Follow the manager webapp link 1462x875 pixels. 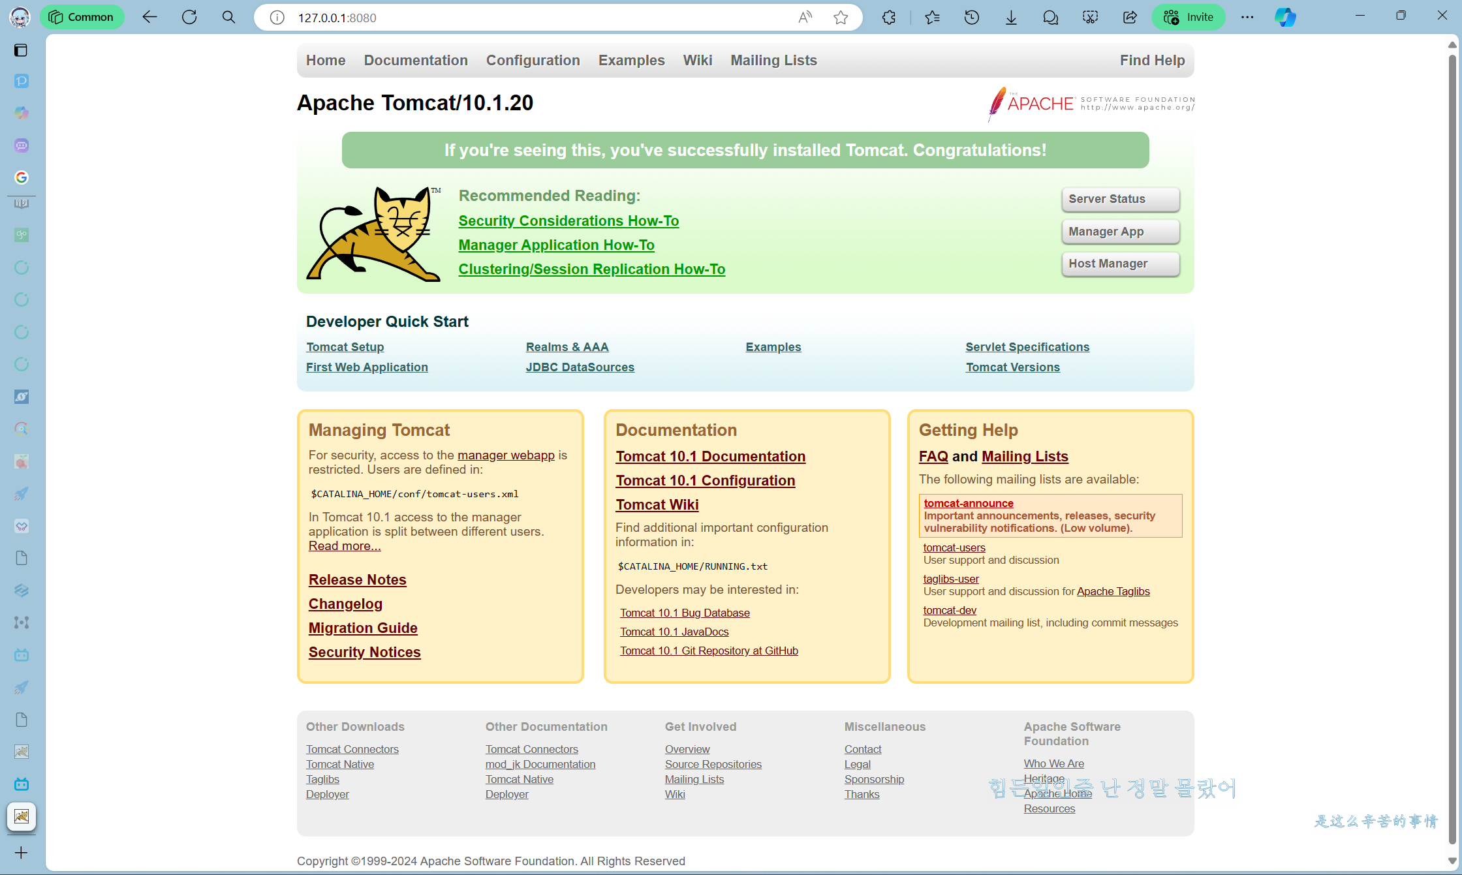click(x=506, y=455)
